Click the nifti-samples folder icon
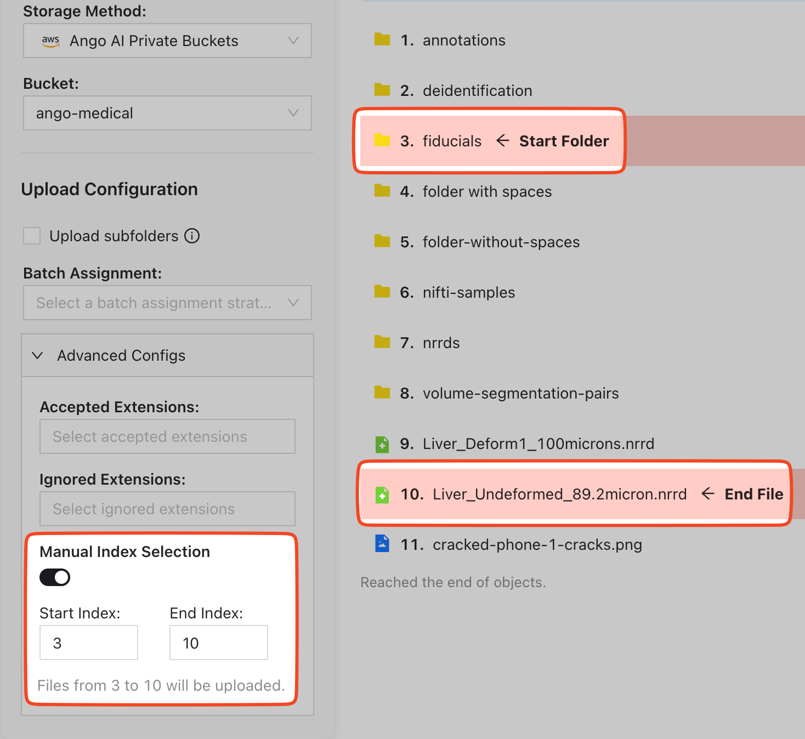 click(x=382, y=292)
